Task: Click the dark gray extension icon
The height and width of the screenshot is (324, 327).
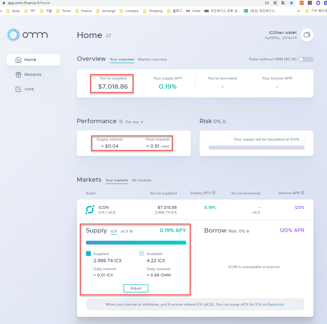Action: coord(310,3)
